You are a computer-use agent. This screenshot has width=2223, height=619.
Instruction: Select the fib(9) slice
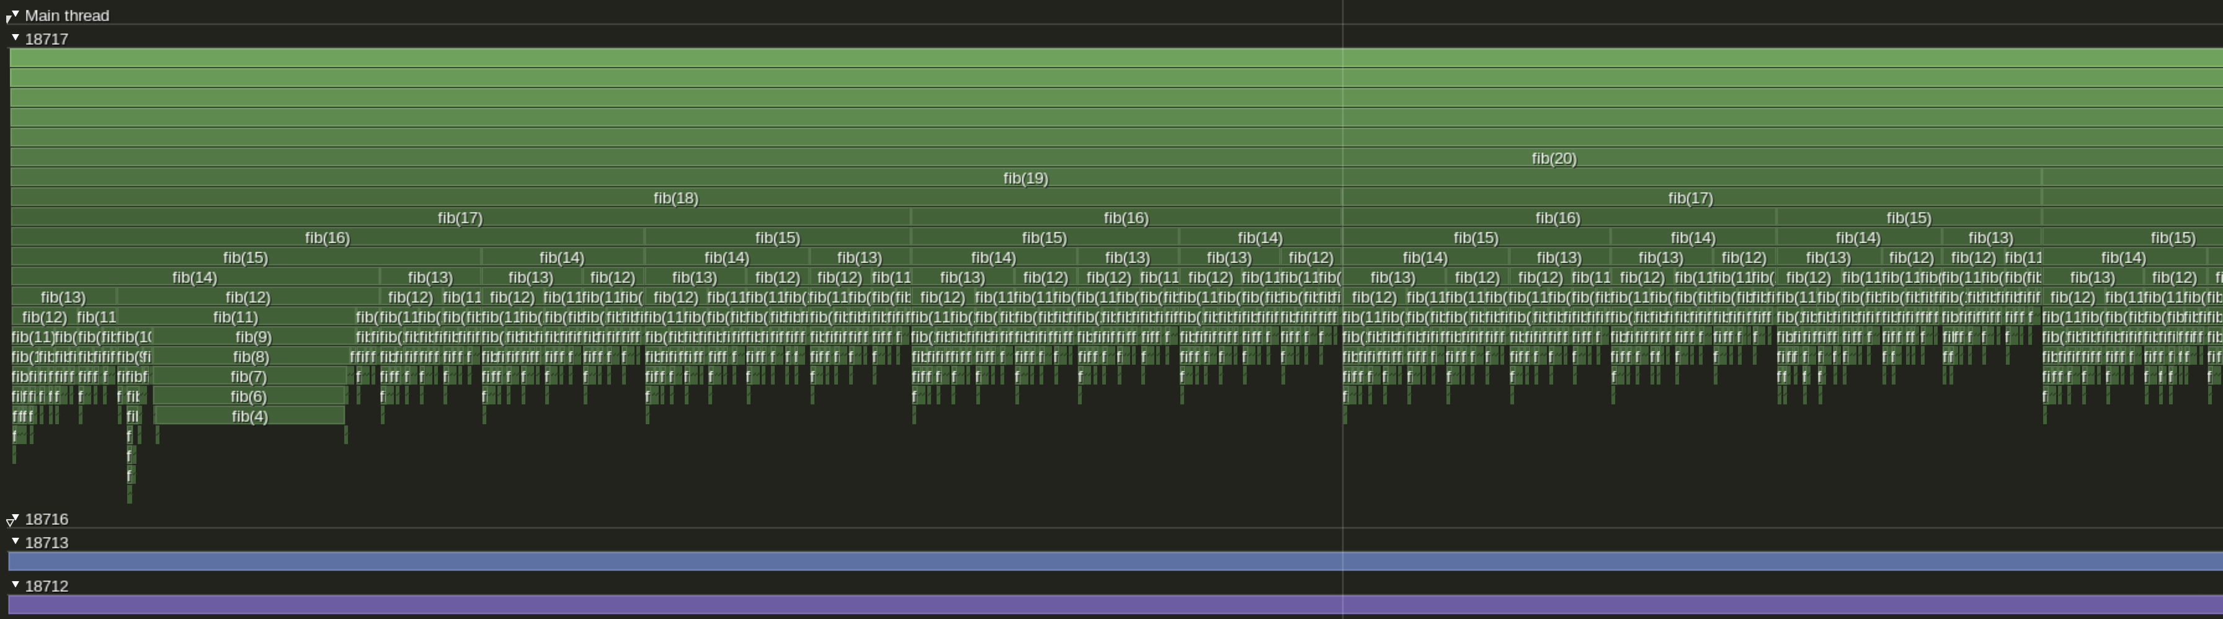253,337
